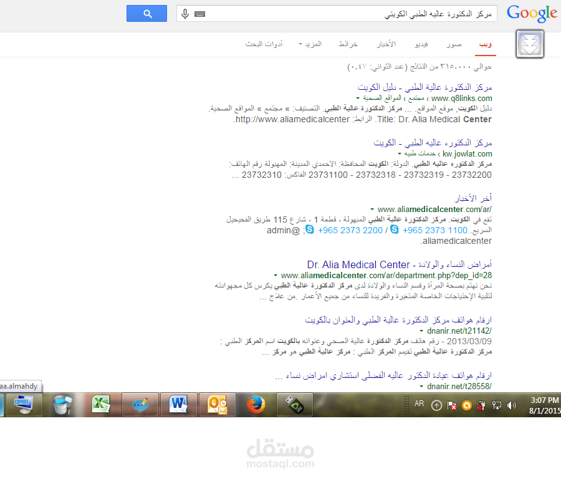Click the orange circle tray icon
561x479 pixels.
pyautogui.click(x=466, y=405)
